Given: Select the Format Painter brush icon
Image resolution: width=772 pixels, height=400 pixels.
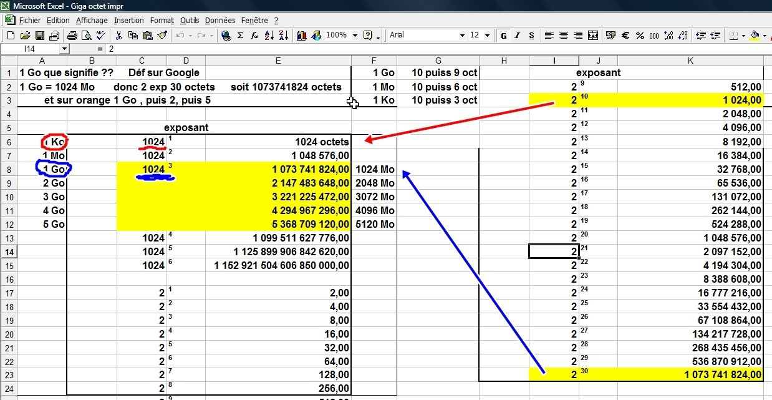Looking at the screenshot, I should (x=162, y=36).
